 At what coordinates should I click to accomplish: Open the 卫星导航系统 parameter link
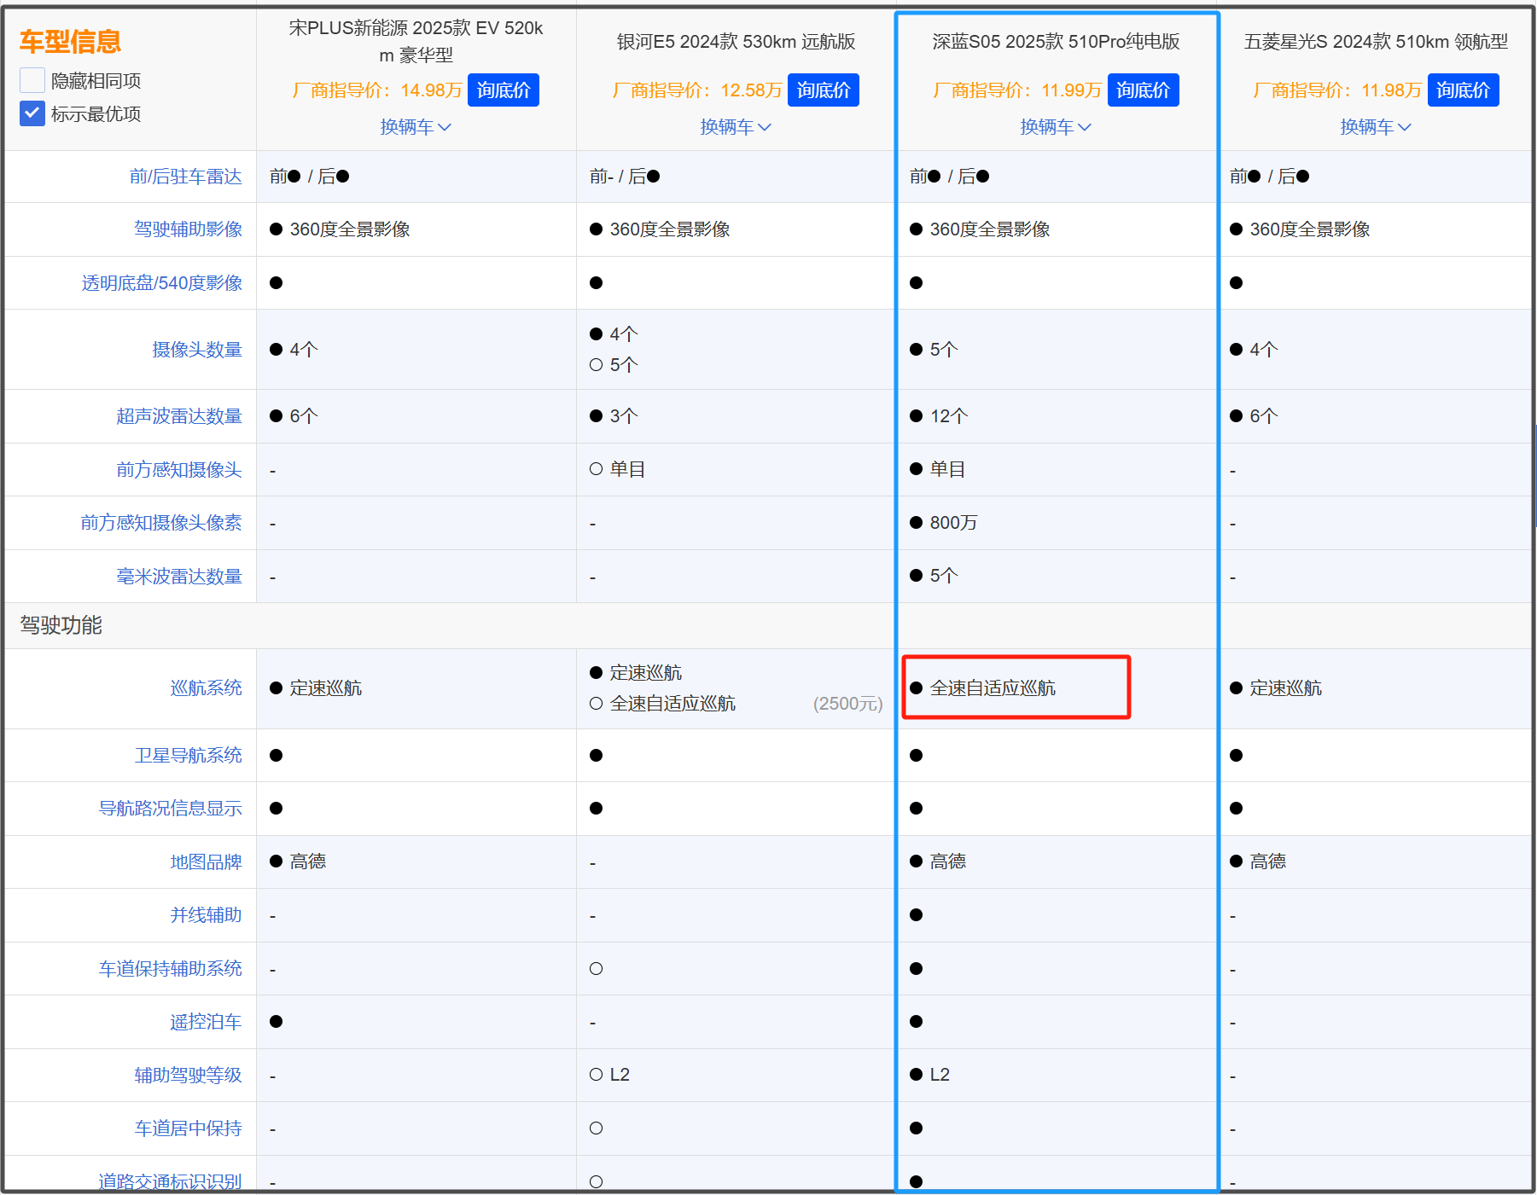coord(189,756)
